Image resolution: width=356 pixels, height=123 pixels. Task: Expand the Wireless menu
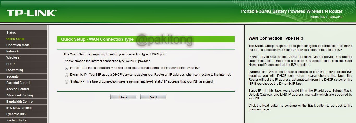(x=24, y=58)
